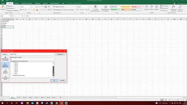Toggle underline formatting in the Font group
The width and height of the screenshot is (187, 105).
(x=25, y=10)
